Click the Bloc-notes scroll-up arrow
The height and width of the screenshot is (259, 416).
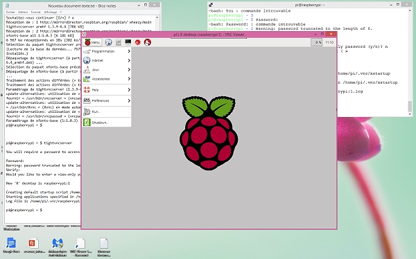tap(157, 17)
